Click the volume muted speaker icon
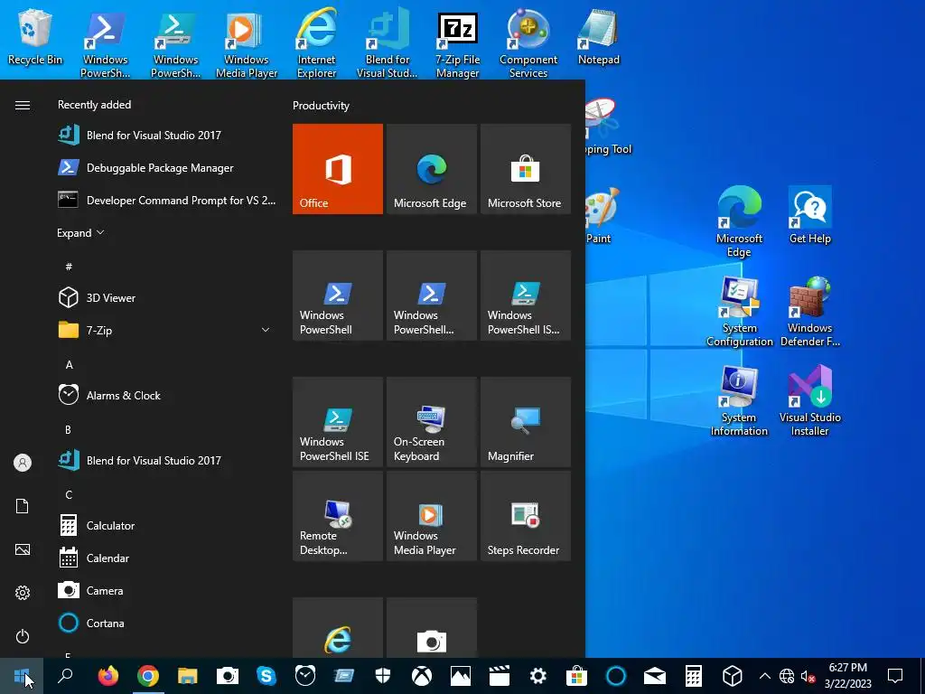This screenshot has height=694, width=925. [808, 676]
